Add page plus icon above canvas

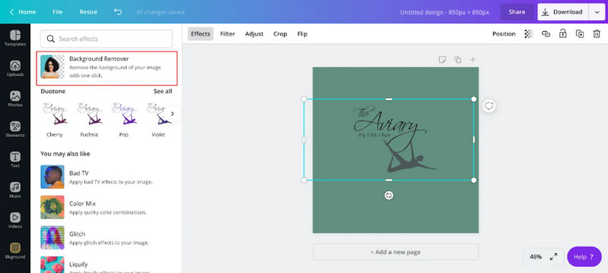click(473, 60)
